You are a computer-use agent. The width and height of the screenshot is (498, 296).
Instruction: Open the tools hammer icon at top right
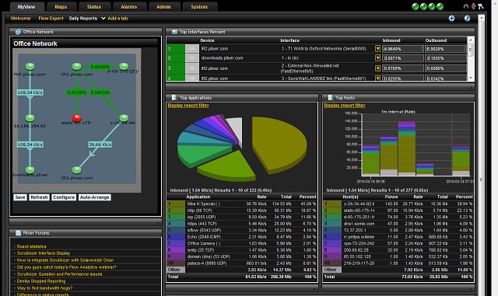(481, 6)
